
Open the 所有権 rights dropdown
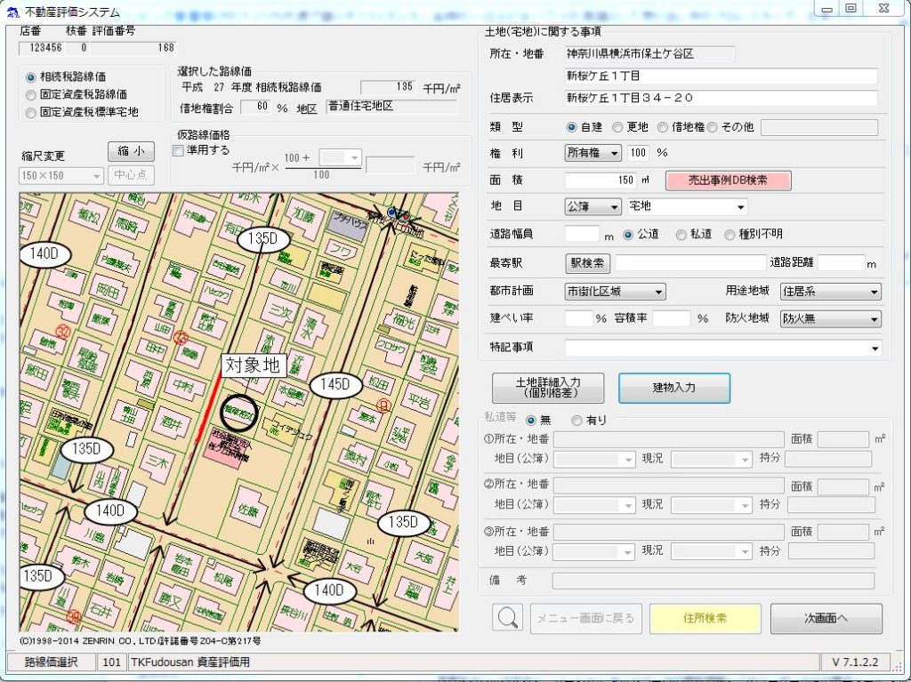point(593,153)
